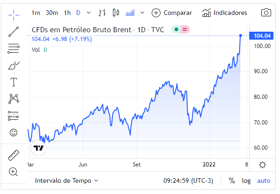Expand the Intervalo de Tempo dropdown
The height and width of the screenshot is (194, 280).
click(67, 180)
